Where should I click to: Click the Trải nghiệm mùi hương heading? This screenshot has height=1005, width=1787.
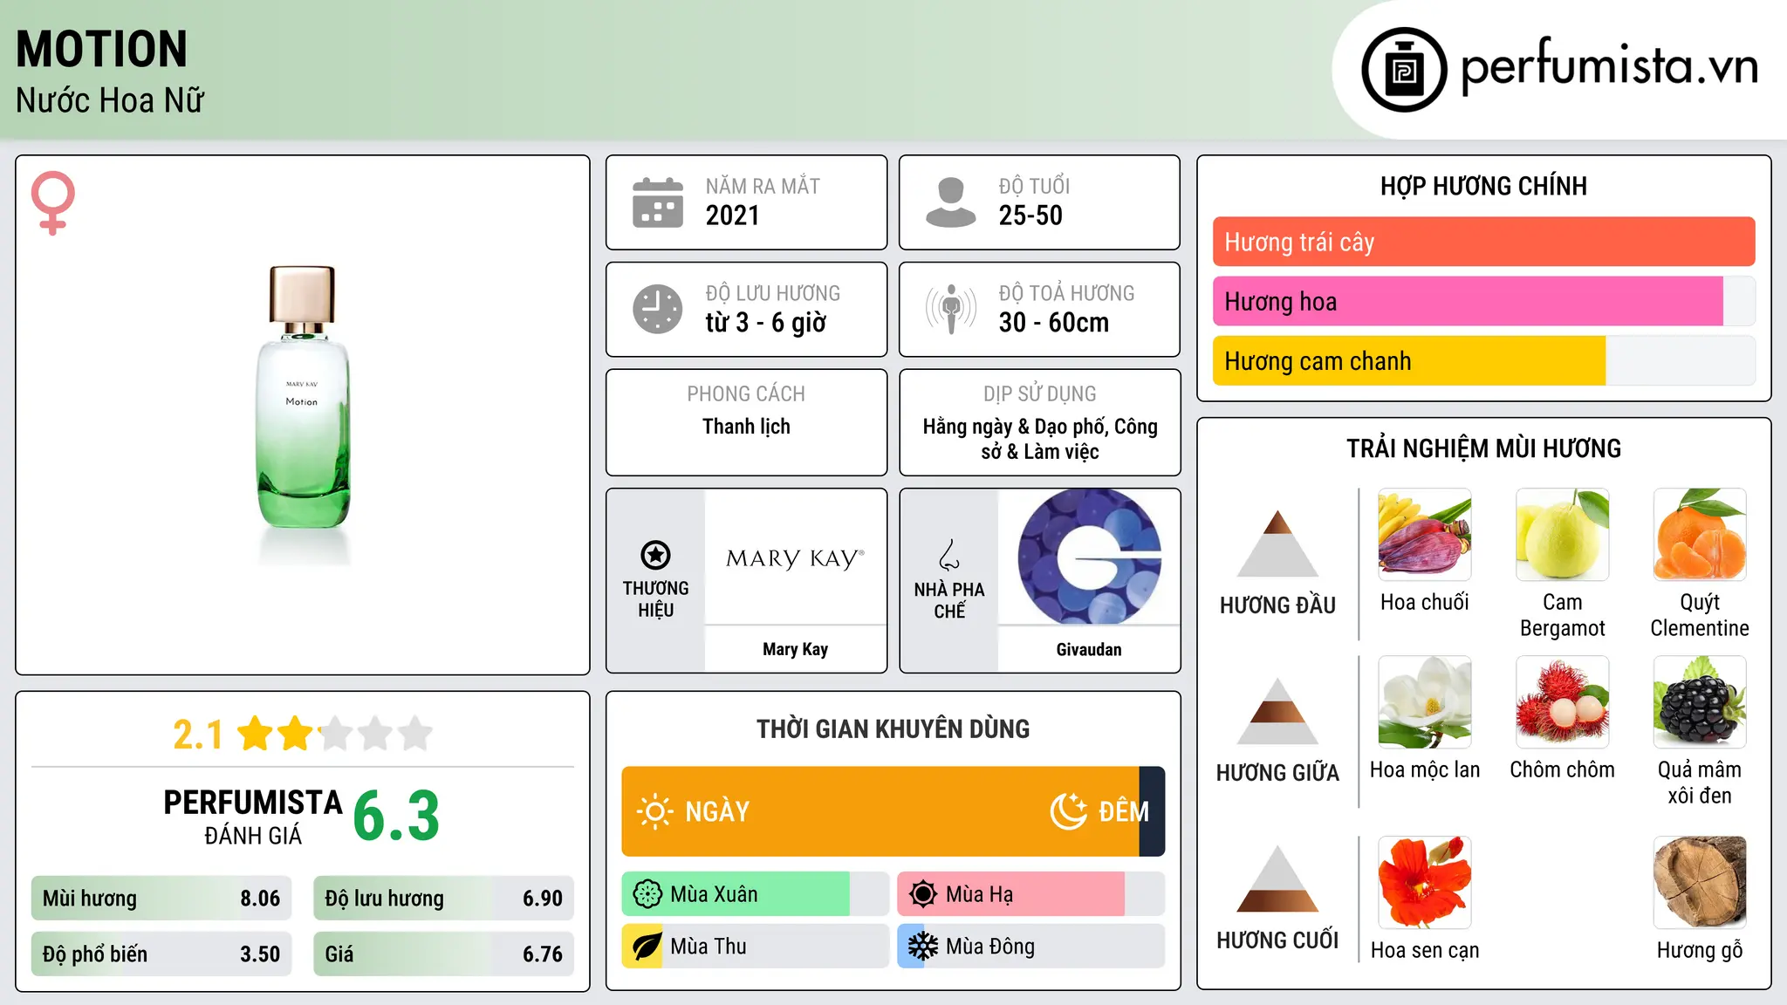click(1483, 448)
